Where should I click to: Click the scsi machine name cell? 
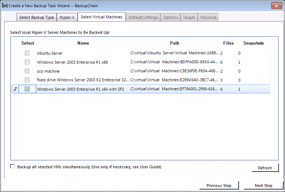[83, 71]
